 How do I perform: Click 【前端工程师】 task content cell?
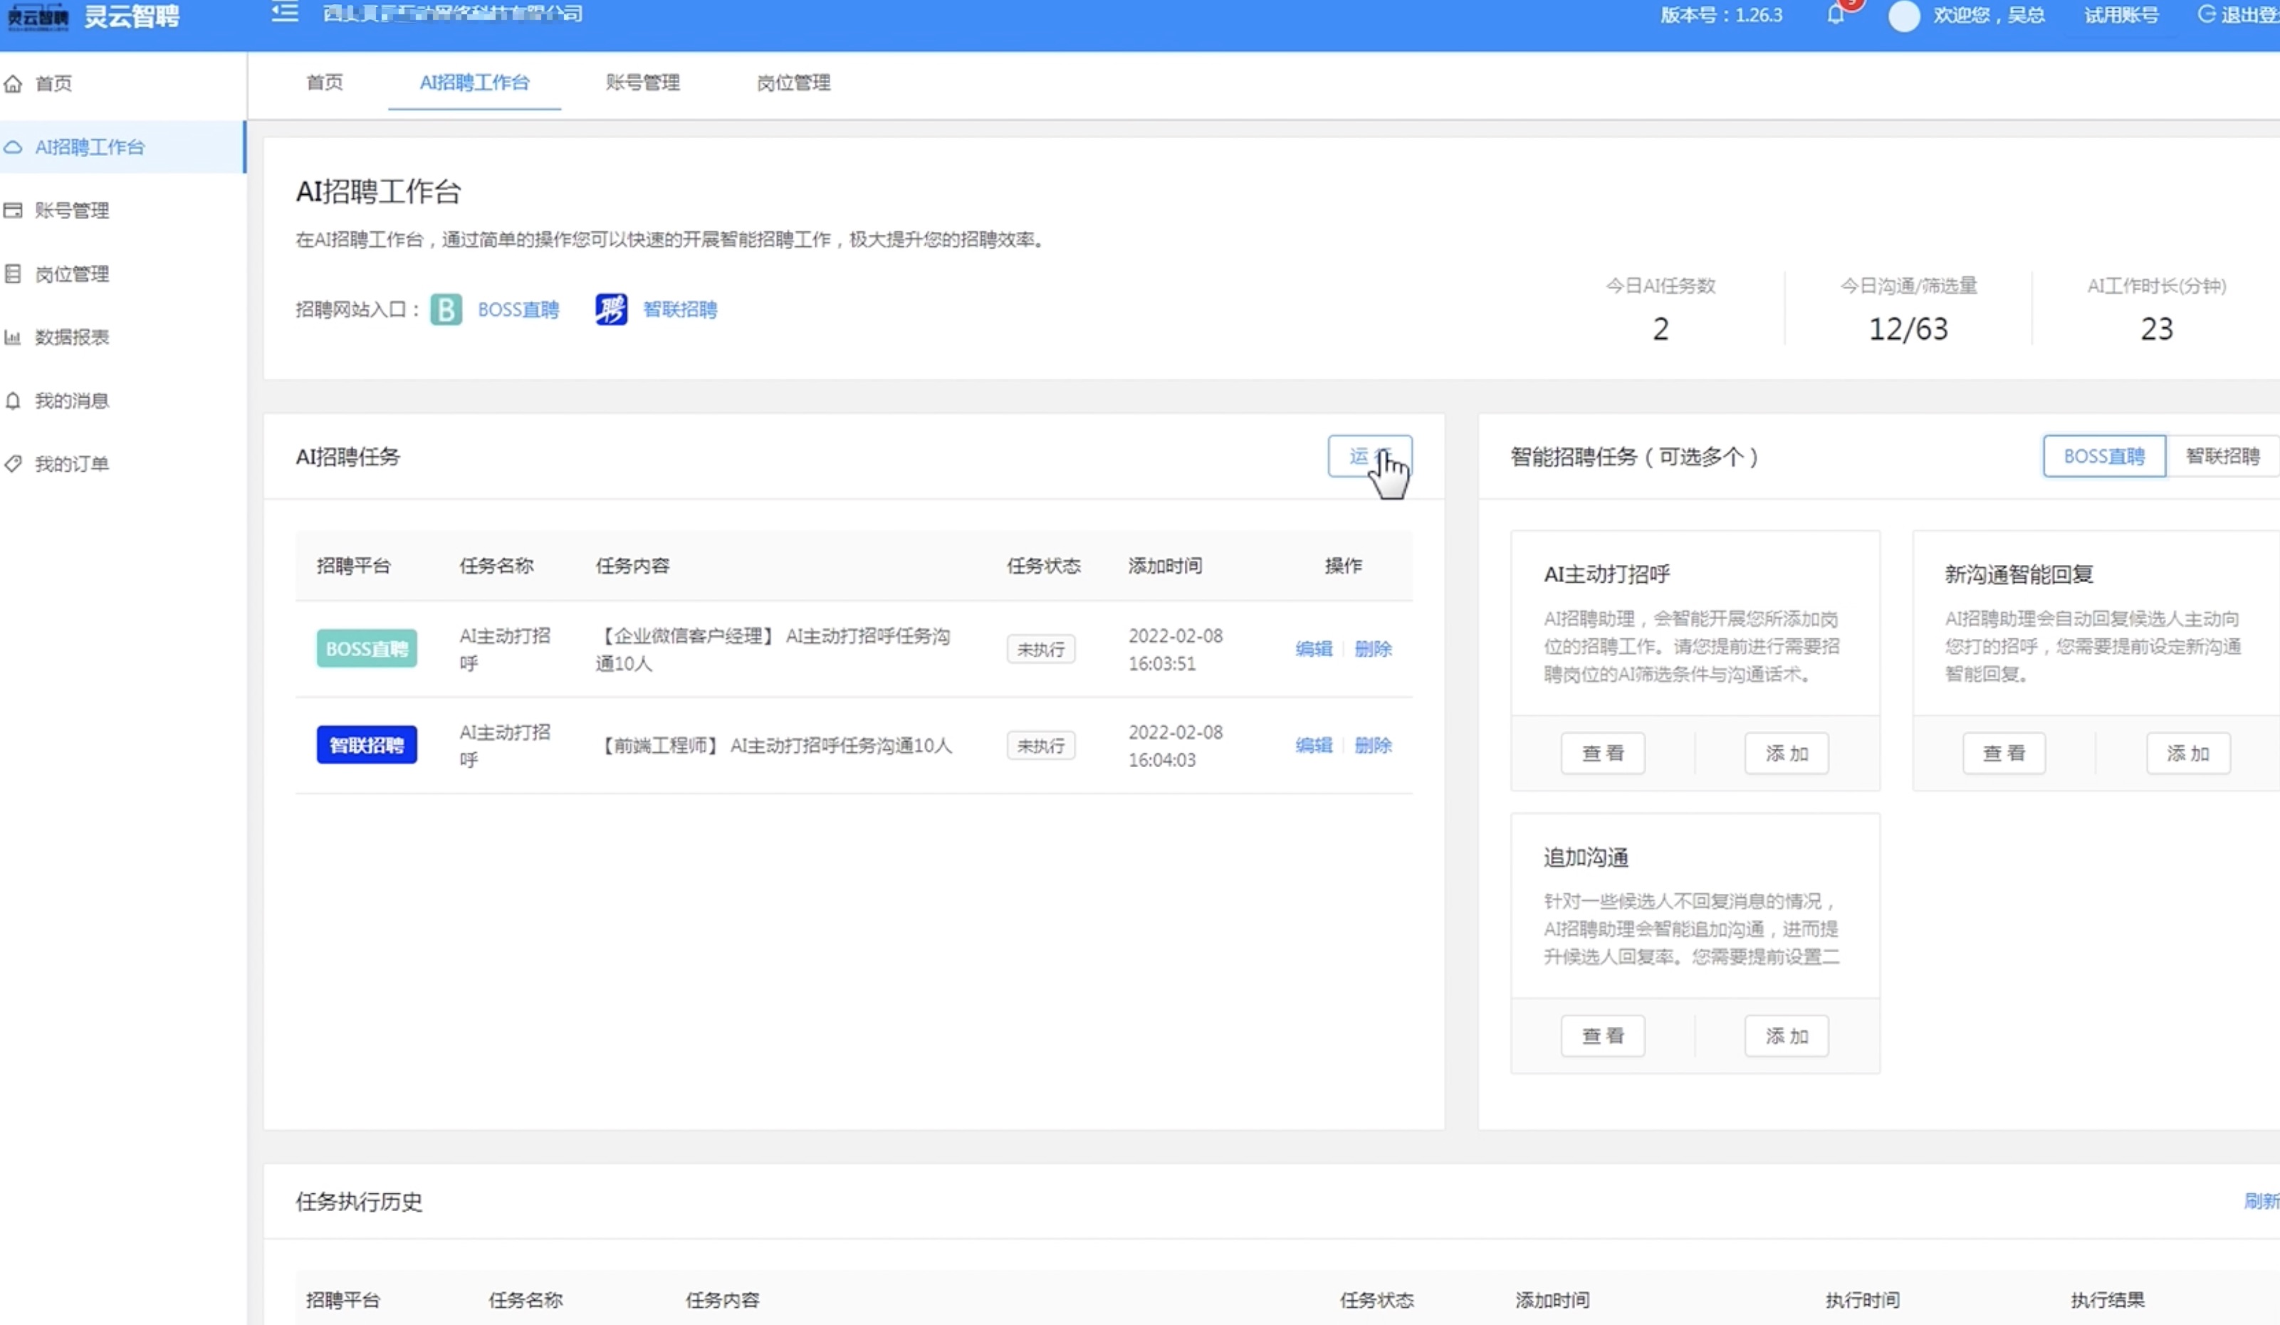pos(775,746)
